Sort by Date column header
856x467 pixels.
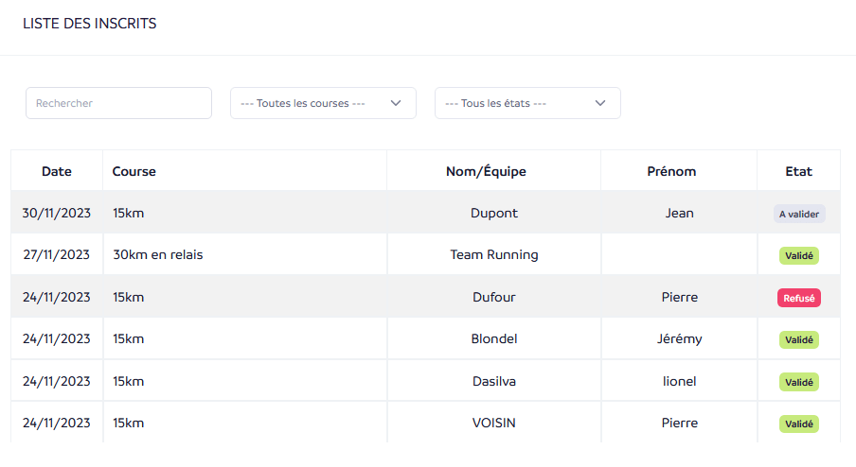click(x=57, y=171)
